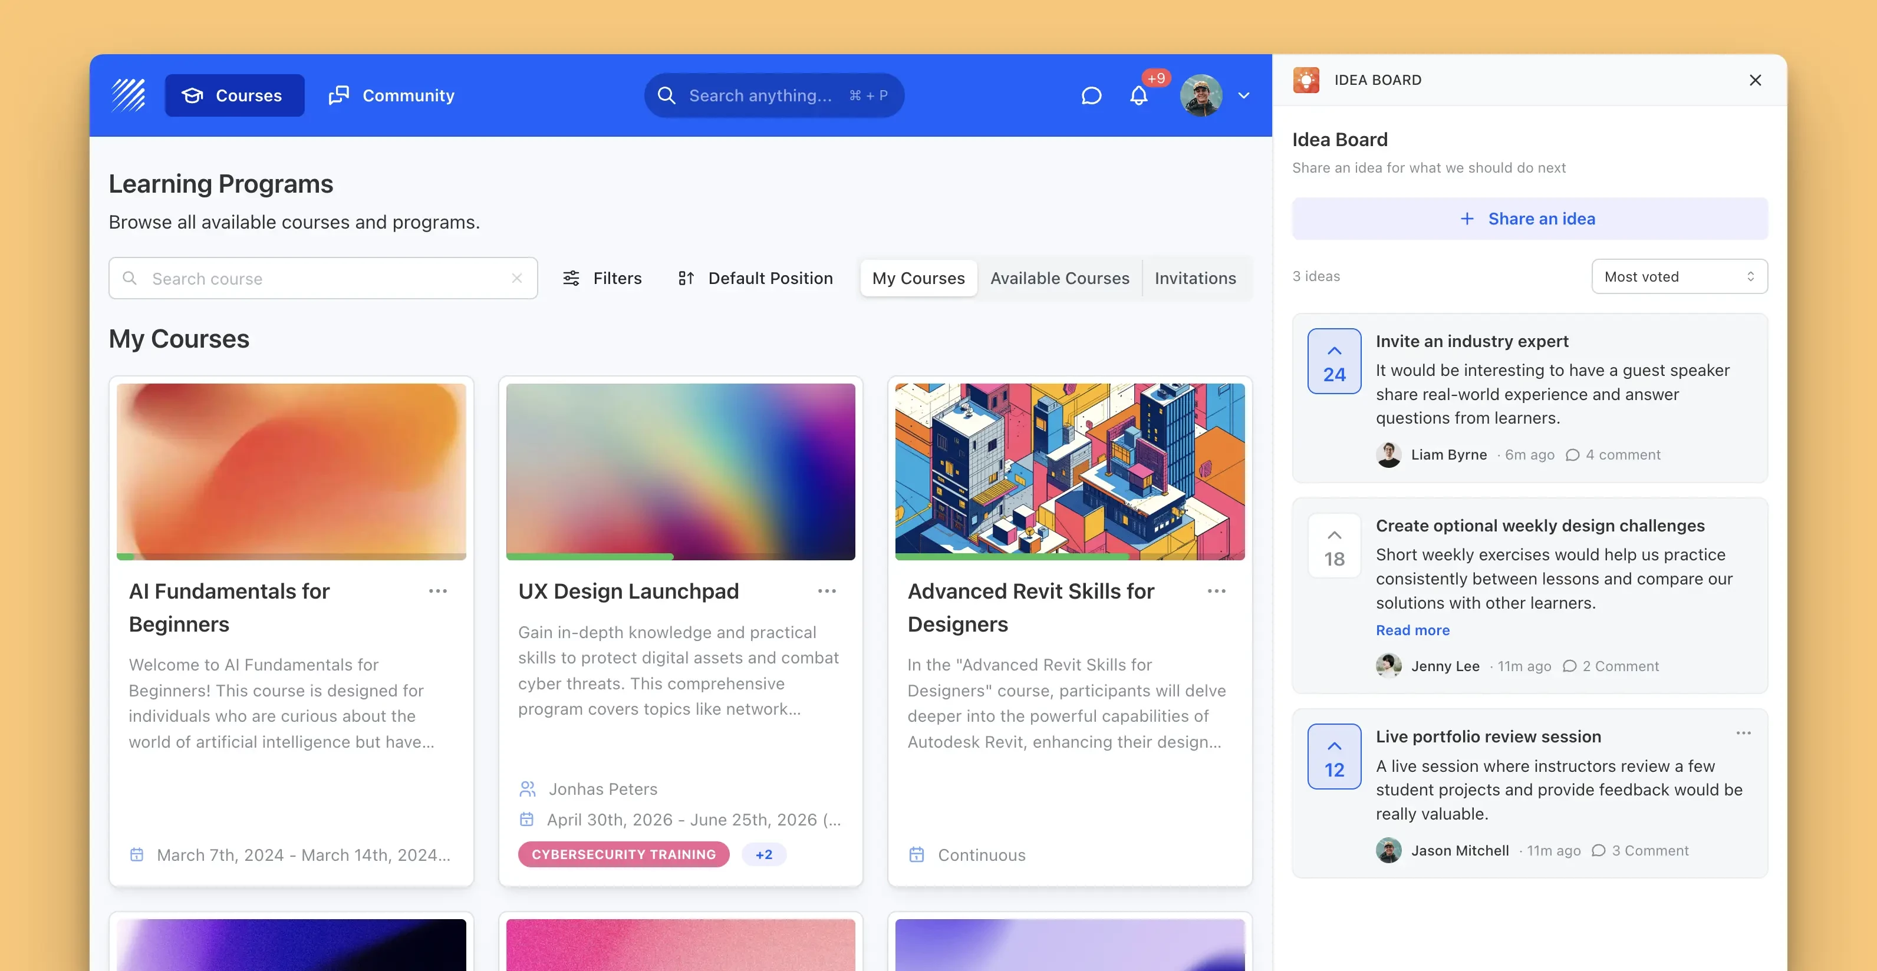Click the Create optional weekly design challenges title
Image resolution: width=1877 pixels, height=971 pixels.
click(x=1540, y=525)
